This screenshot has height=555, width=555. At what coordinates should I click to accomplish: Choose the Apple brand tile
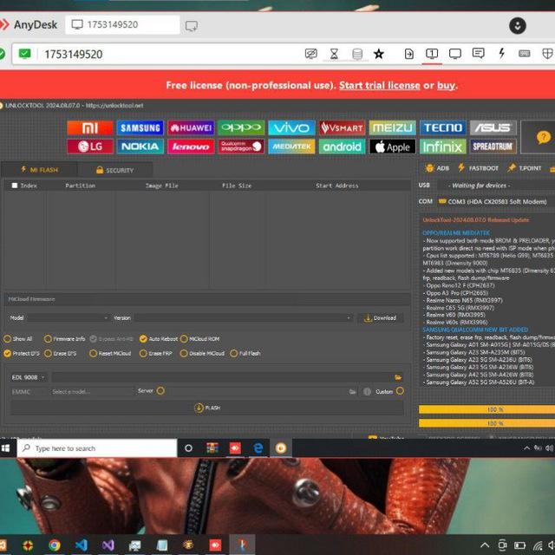click(392, 147)
